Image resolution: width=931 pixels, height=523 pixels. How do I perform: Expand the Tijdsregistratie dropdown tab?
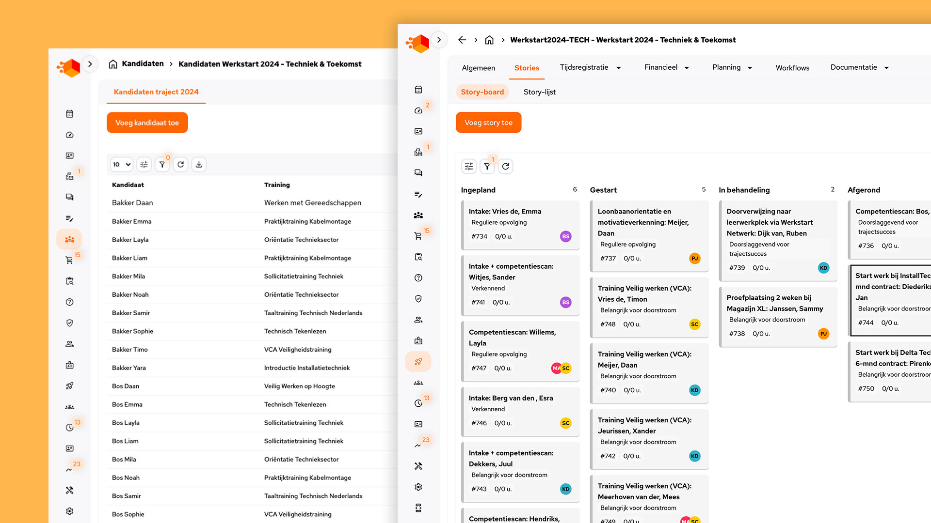click(590, 68)
